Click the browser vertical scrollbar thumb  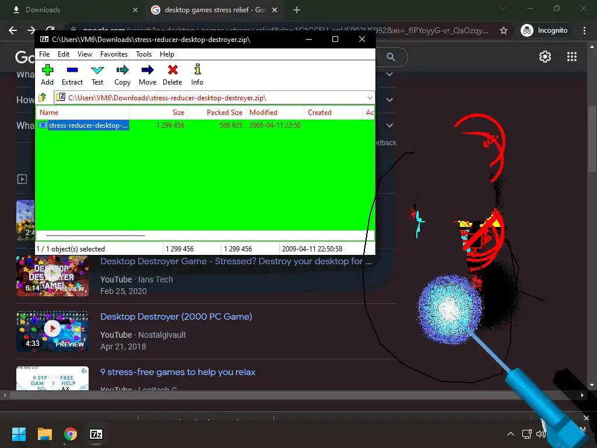[592, 139]
